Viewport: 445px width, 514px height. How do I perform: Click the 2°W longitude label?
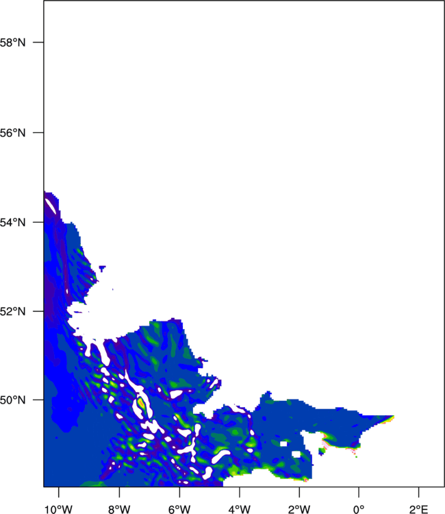(299, 509)
